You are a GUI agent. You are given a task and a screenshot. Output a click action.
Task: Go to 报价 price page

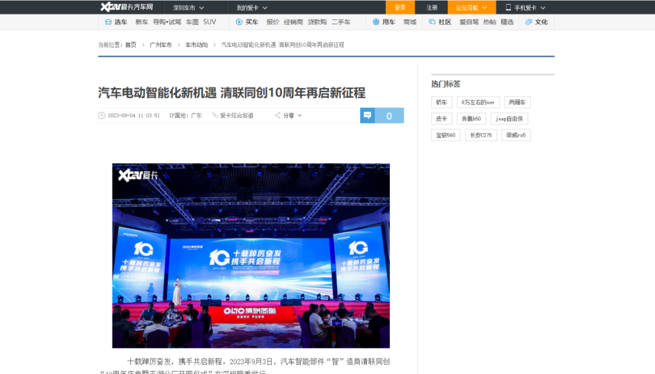coord(273,22)
